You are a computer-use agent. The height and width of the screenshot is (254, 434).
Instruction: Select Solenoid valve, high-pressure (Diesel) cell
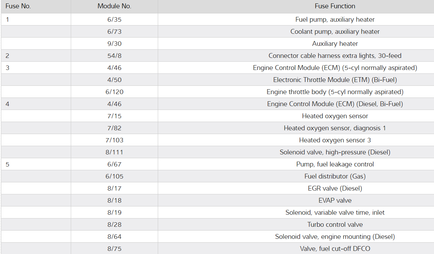pyautogui.click(x=335, y=152)
